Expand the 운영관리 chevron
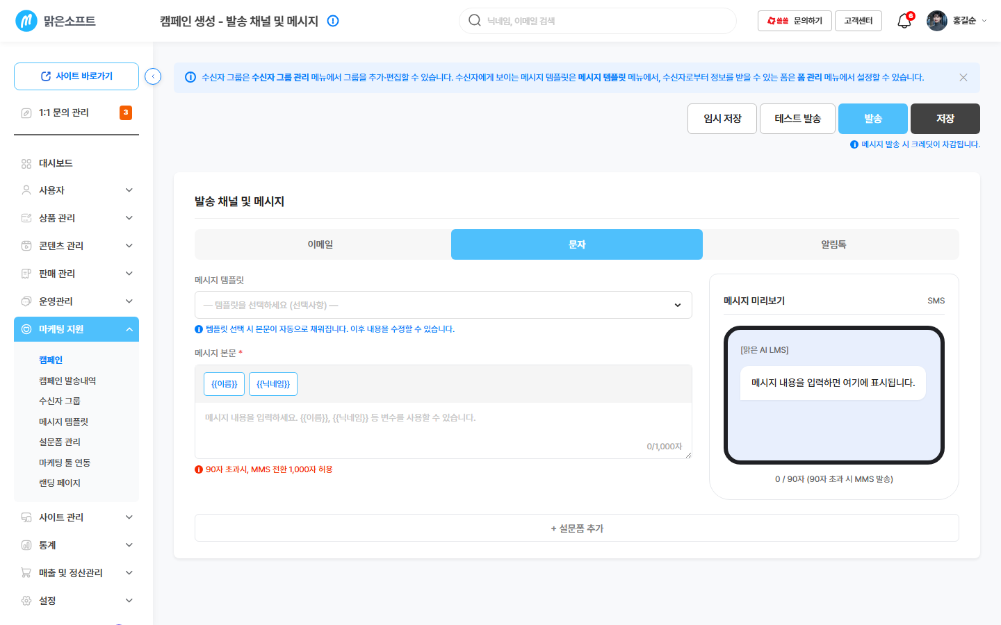The height and width of the screenshot is (625, 1001). [129, 301]
